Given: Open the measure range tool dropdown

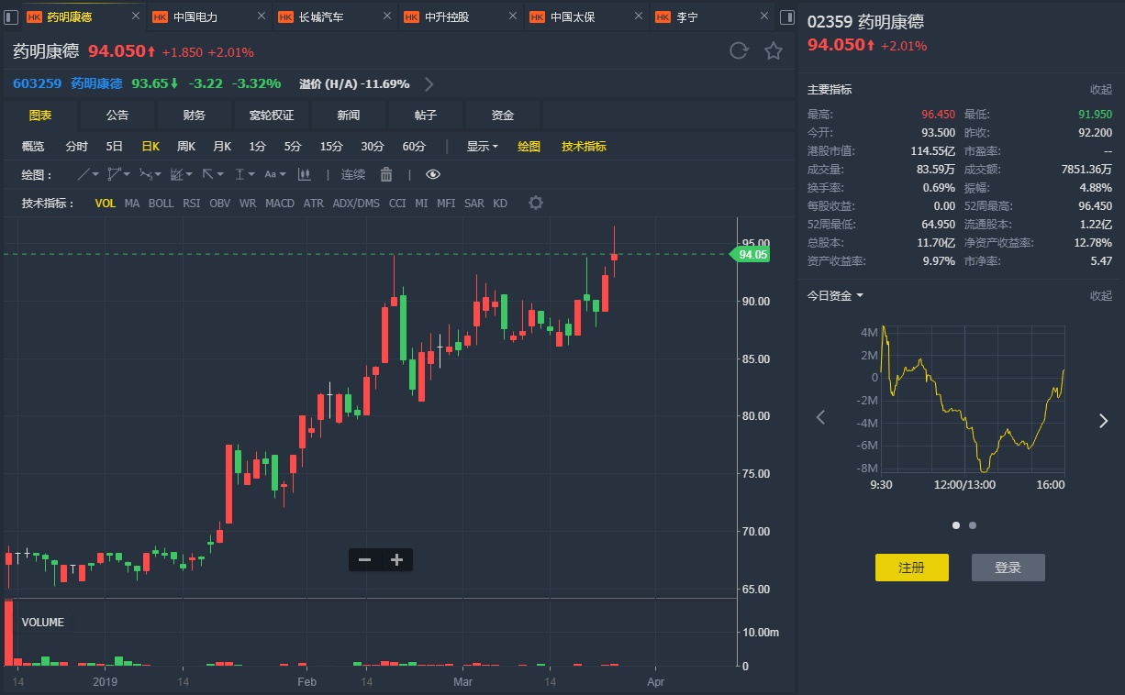Looking at the screenshot, I should [x=244, y=174].
